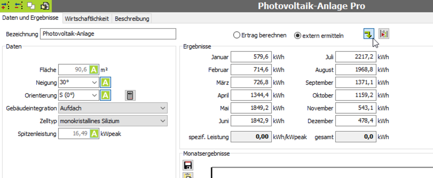Click the blue-and-red plus icon in top toolbar
The image size is (433, 178).
pos(6,5)
